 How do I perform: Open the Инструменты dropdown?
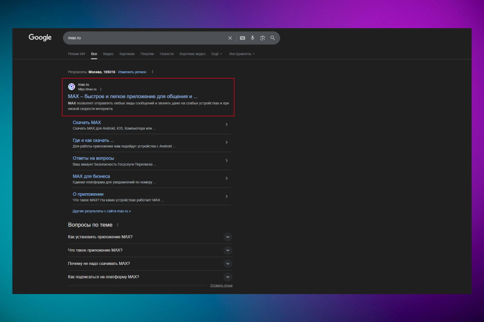(241, 54)
